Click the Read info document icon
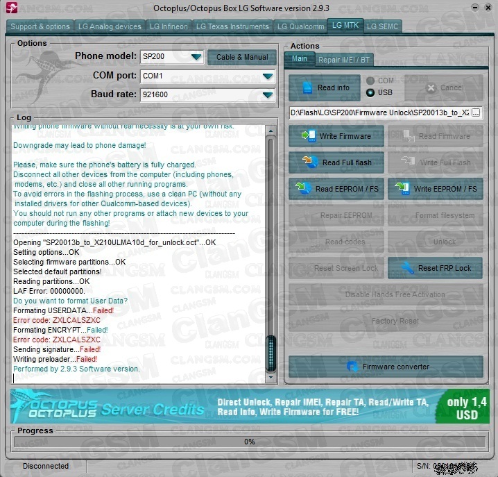Screen dimensions: 498x477 (307, 87)
